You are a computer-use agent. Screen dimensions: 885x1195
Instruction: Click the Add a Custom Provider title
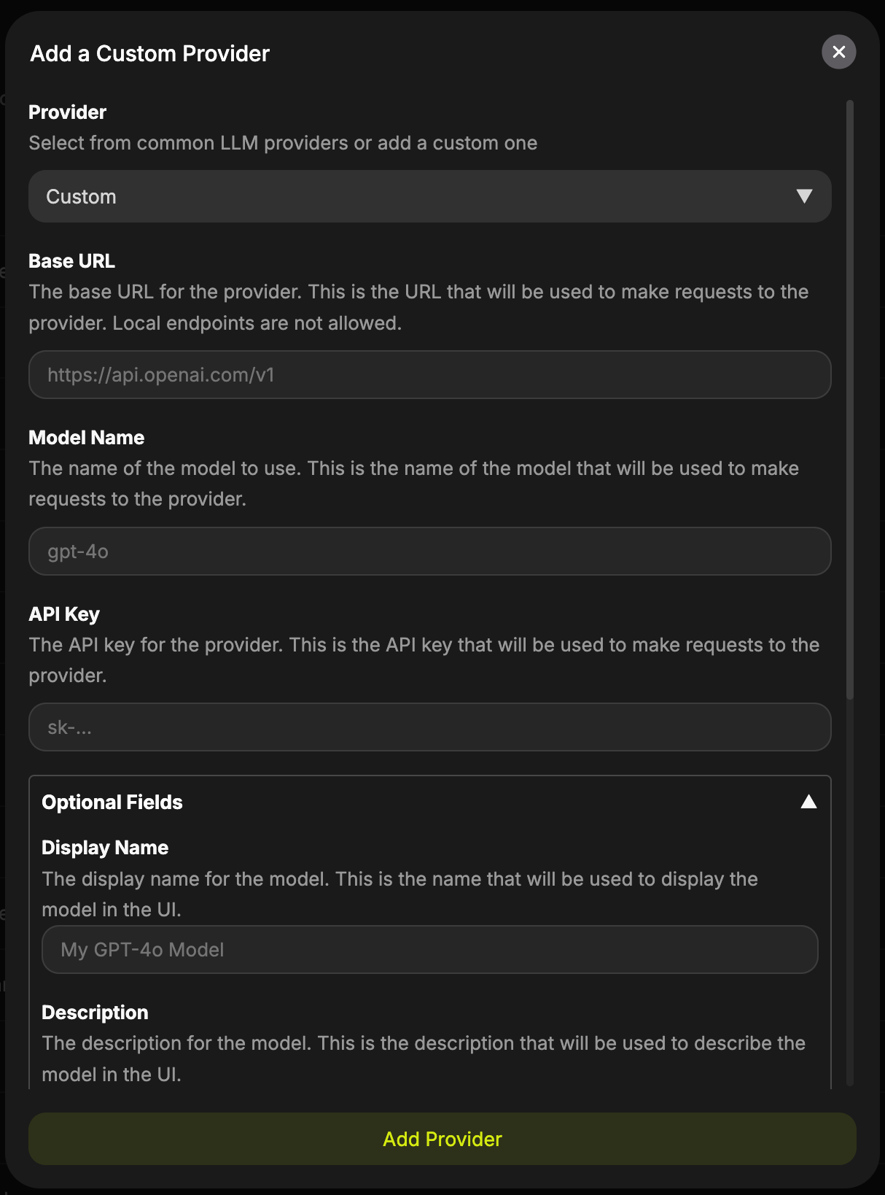click(149, 53)
